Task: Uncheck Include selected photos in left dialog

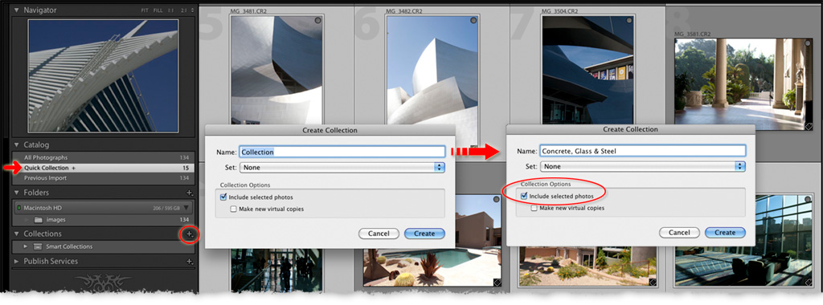Action: coord(223,197)
